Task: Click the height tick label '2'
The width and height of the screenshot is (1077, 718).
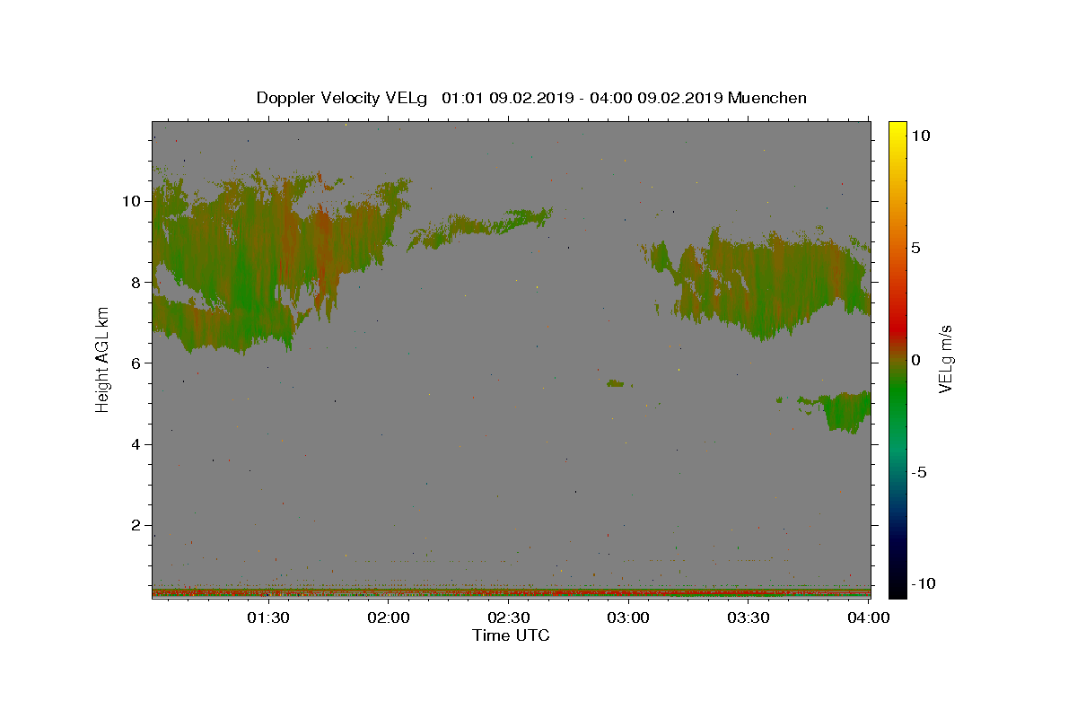Action: (x=136, y=525)
